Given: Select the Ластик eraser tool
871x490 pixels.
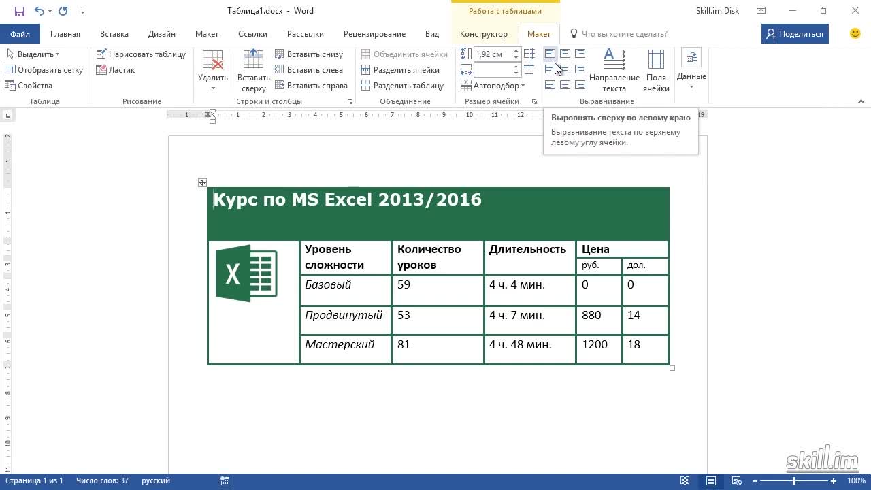Looking at the screenshot, I should tap(116, 70).
